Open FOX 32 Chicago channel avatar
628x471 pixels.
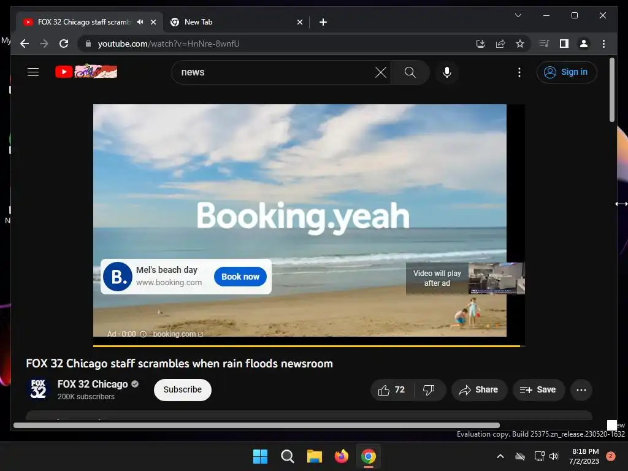pyautogui.click(x=38, y=389)
